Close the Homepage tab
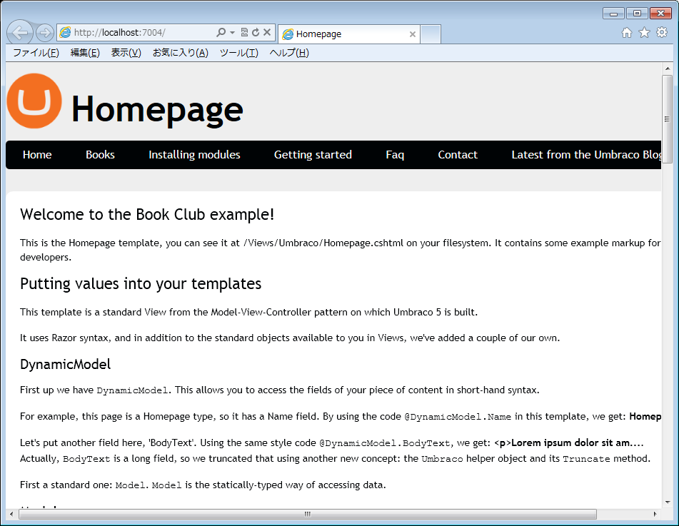 click(x=413, y=34)
